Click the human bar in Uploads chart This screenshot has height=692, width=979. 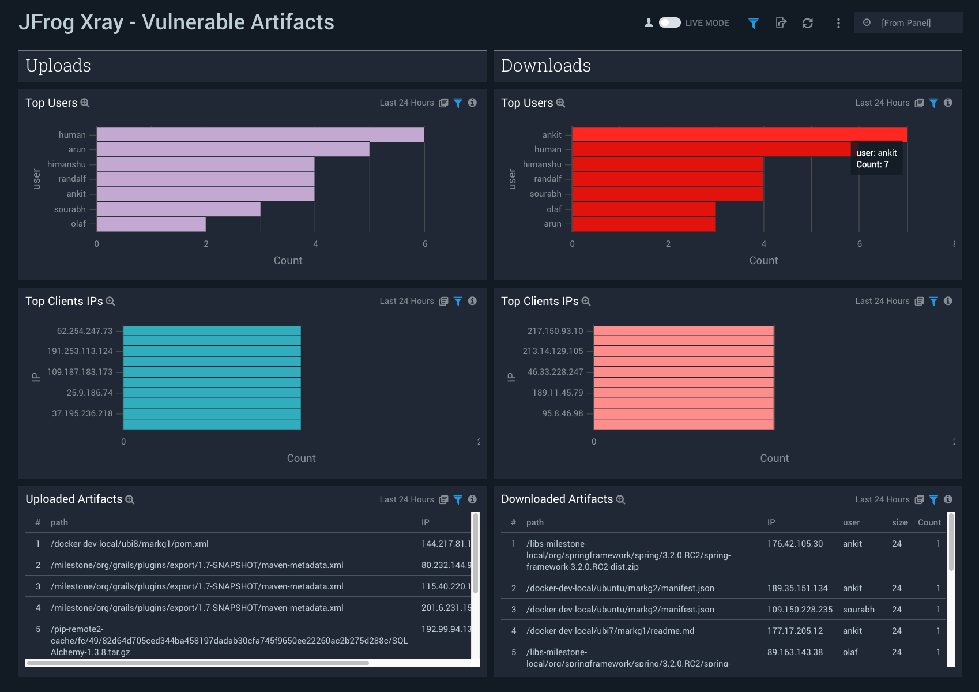259,134
